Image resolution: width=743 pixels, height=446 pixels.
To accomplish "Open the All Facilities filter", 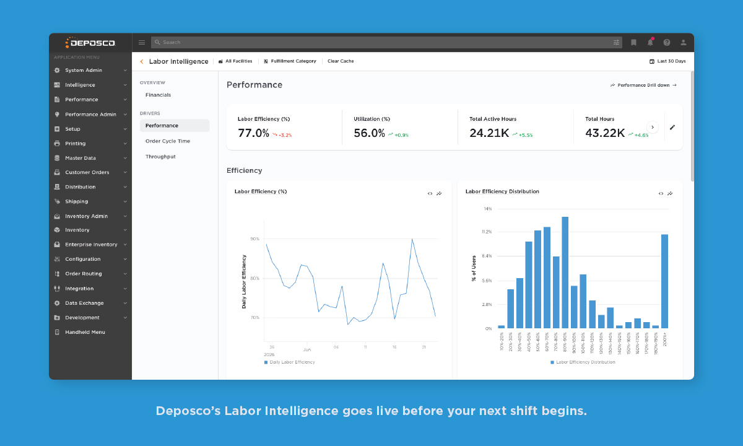I will click(x=235, y=61).
